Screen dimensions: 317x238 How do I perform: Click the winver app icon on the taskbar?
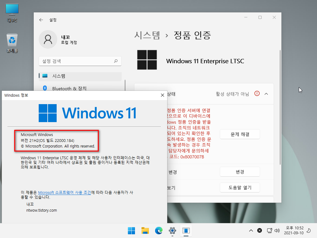click(186, 231)
